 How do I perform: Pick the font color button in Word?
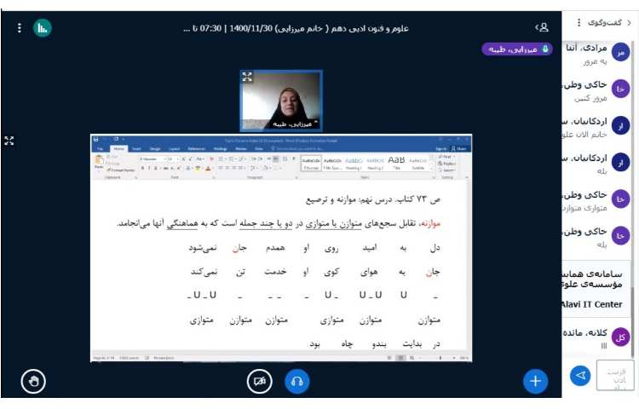click(208, 168)
